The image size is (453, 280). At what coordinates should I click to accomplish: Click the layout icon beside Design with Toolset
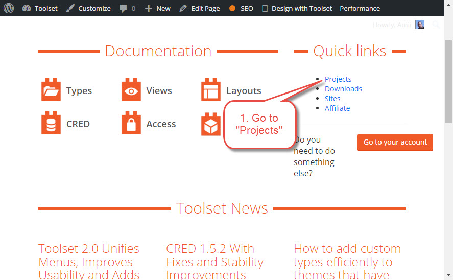(265, 8)
